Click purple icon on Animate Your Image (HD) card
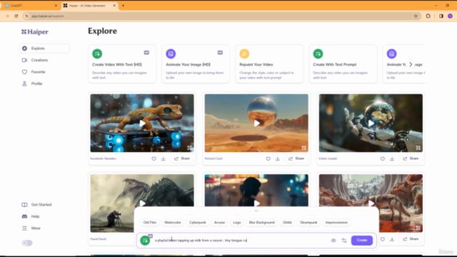The height and width of the screenshot is (257, 457). point(171,54)
